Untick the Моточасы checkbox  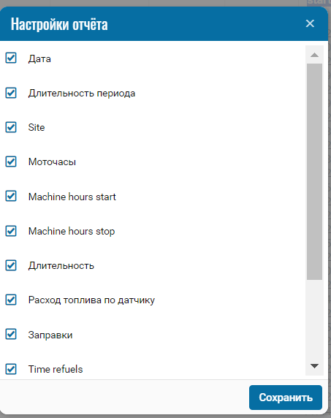click(x=11, y=161)
